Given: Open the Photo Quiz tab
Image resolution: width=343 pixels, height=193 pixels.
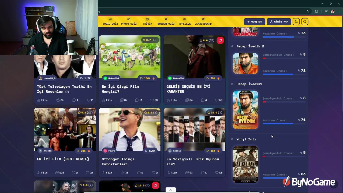Looking at the screenshot, I should tap(129, 21).
